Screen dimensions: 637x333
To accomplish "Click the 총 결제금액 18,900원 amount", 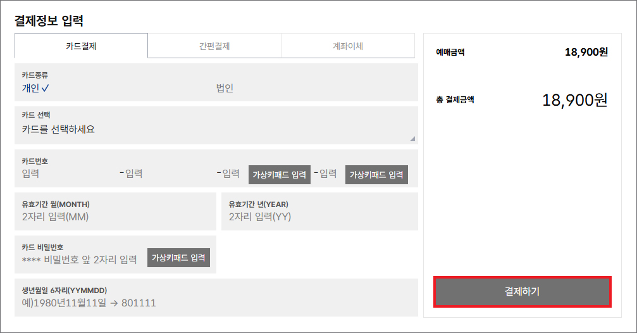I will tap(574, 100).
